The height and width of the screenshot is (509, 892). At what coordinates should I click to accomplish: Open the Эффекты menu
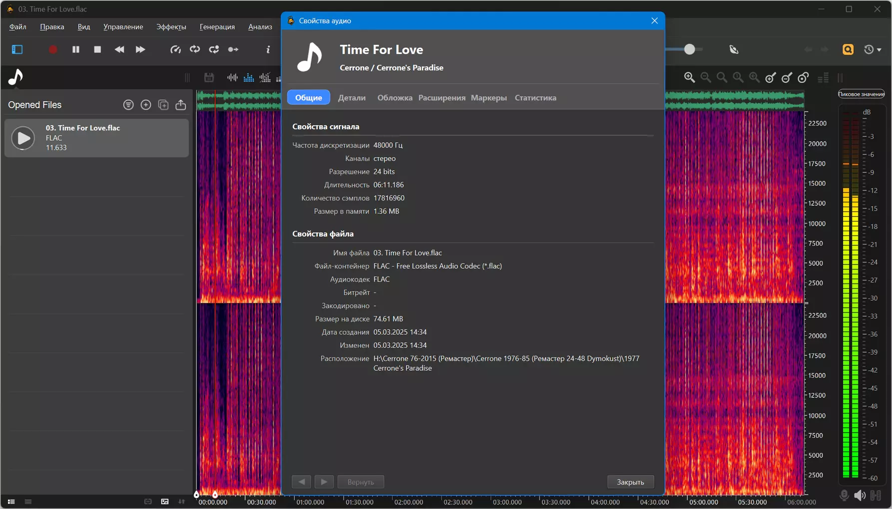(171, 27)
